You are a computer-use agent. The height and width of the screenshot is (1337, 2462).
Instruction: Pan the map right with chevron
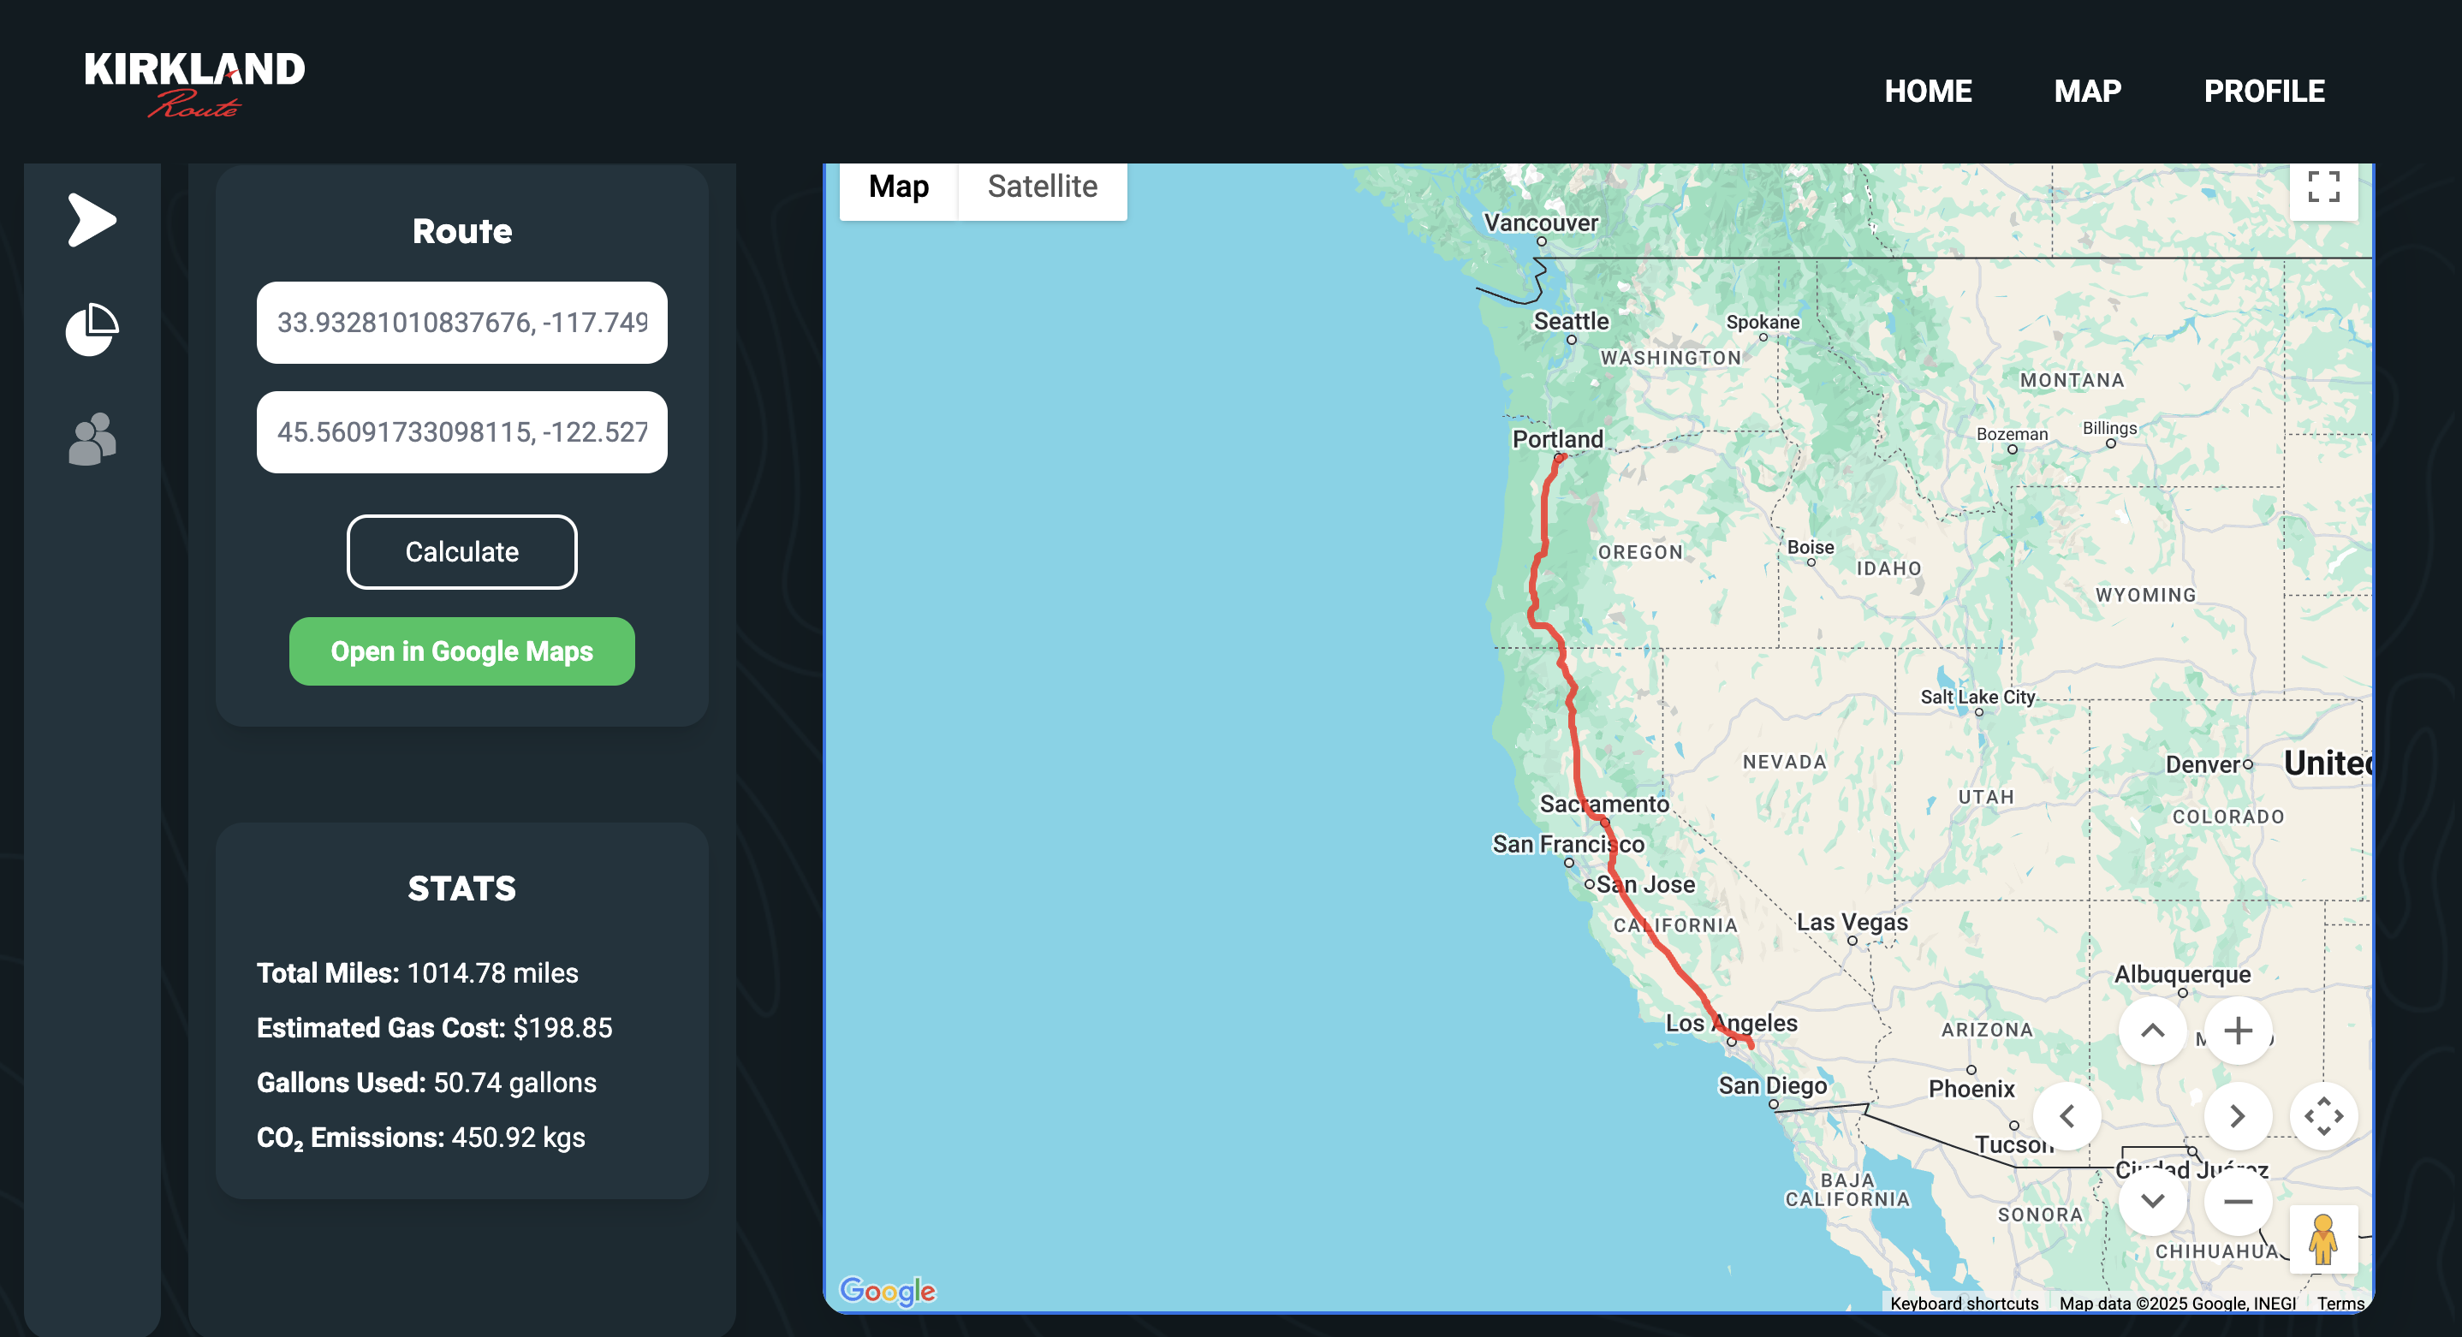click(x=2238, y=1115)
